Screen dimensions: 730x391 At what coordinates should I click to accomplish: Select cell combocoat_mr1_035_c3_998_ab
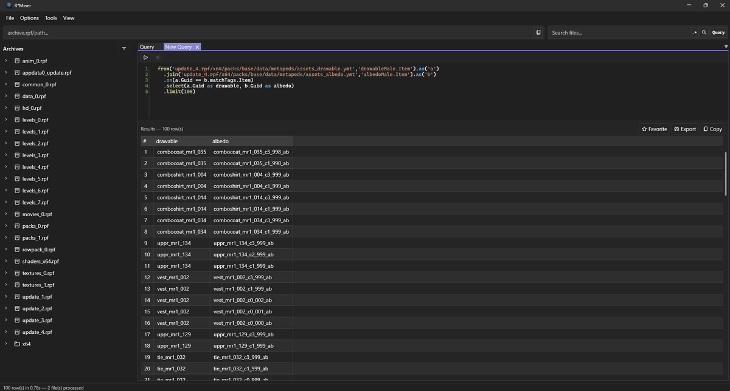[251, 151]
